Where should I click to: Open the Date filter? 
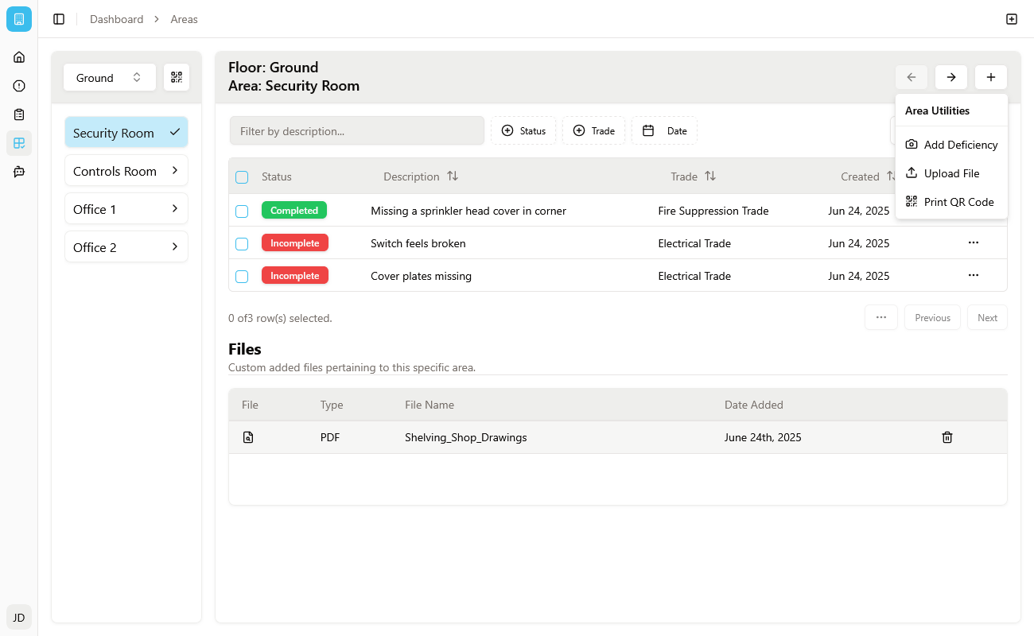[x=664, y=130]
